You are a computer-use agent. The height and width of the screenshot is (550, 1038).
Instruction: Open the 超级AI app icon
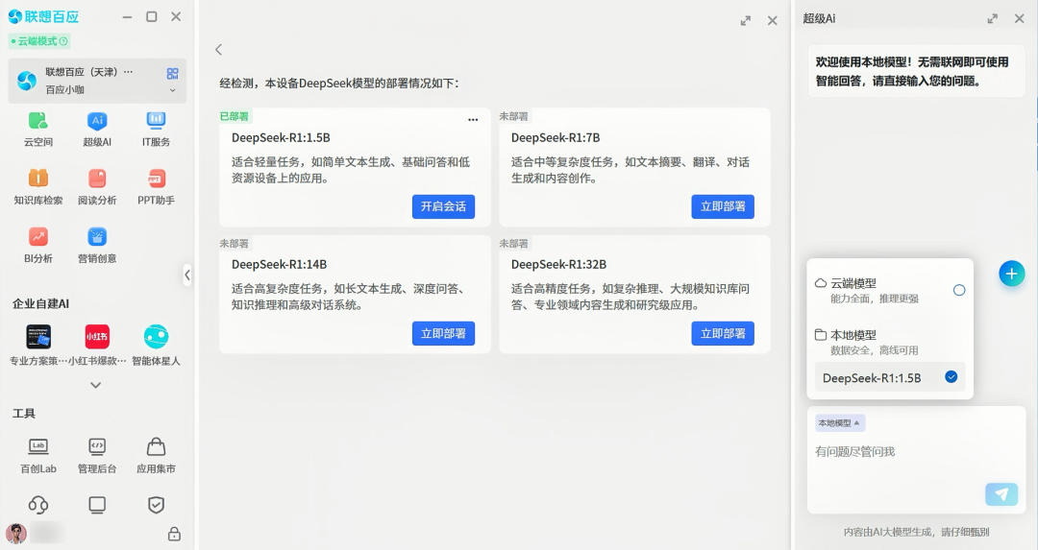pos(97,122)
